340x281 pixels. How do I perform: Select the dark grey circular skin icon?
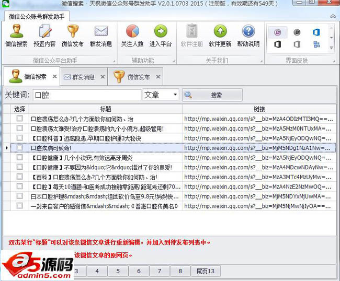[x=297, y=32]
